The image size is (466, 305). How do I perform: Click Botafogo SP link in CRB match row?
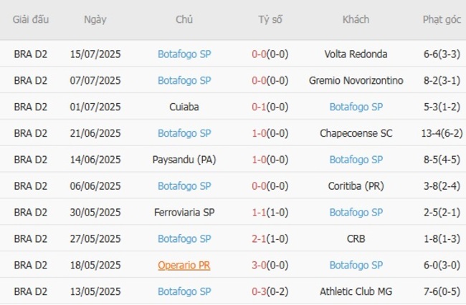(x=184, y=238)
